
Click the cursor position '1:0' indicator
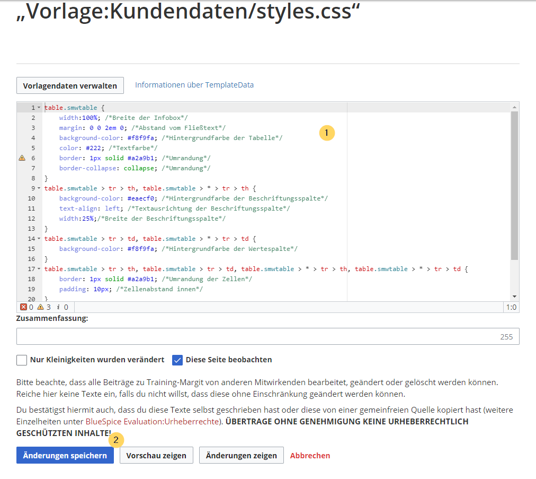[511, 307]
